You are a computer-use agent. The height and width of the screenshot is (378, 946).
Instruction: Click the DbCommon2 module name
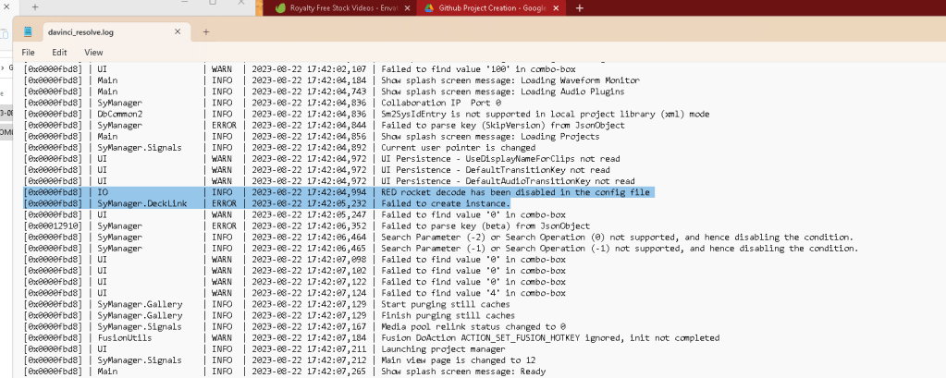point(119,114)
